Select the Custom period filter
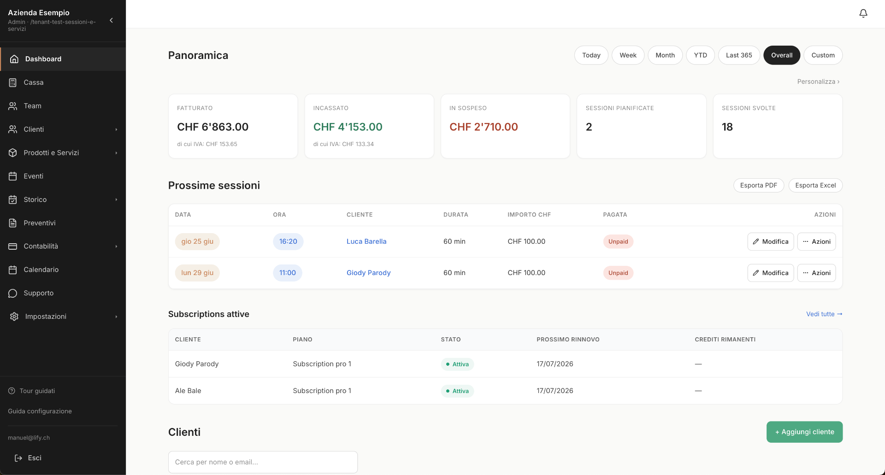The image size is (885, 475). coord(823,55)
